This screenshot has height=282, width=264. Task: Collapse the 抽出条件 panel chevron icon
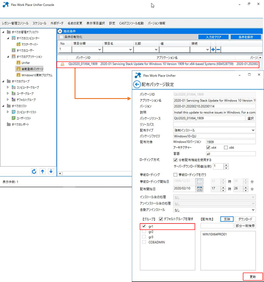[60, 31]
